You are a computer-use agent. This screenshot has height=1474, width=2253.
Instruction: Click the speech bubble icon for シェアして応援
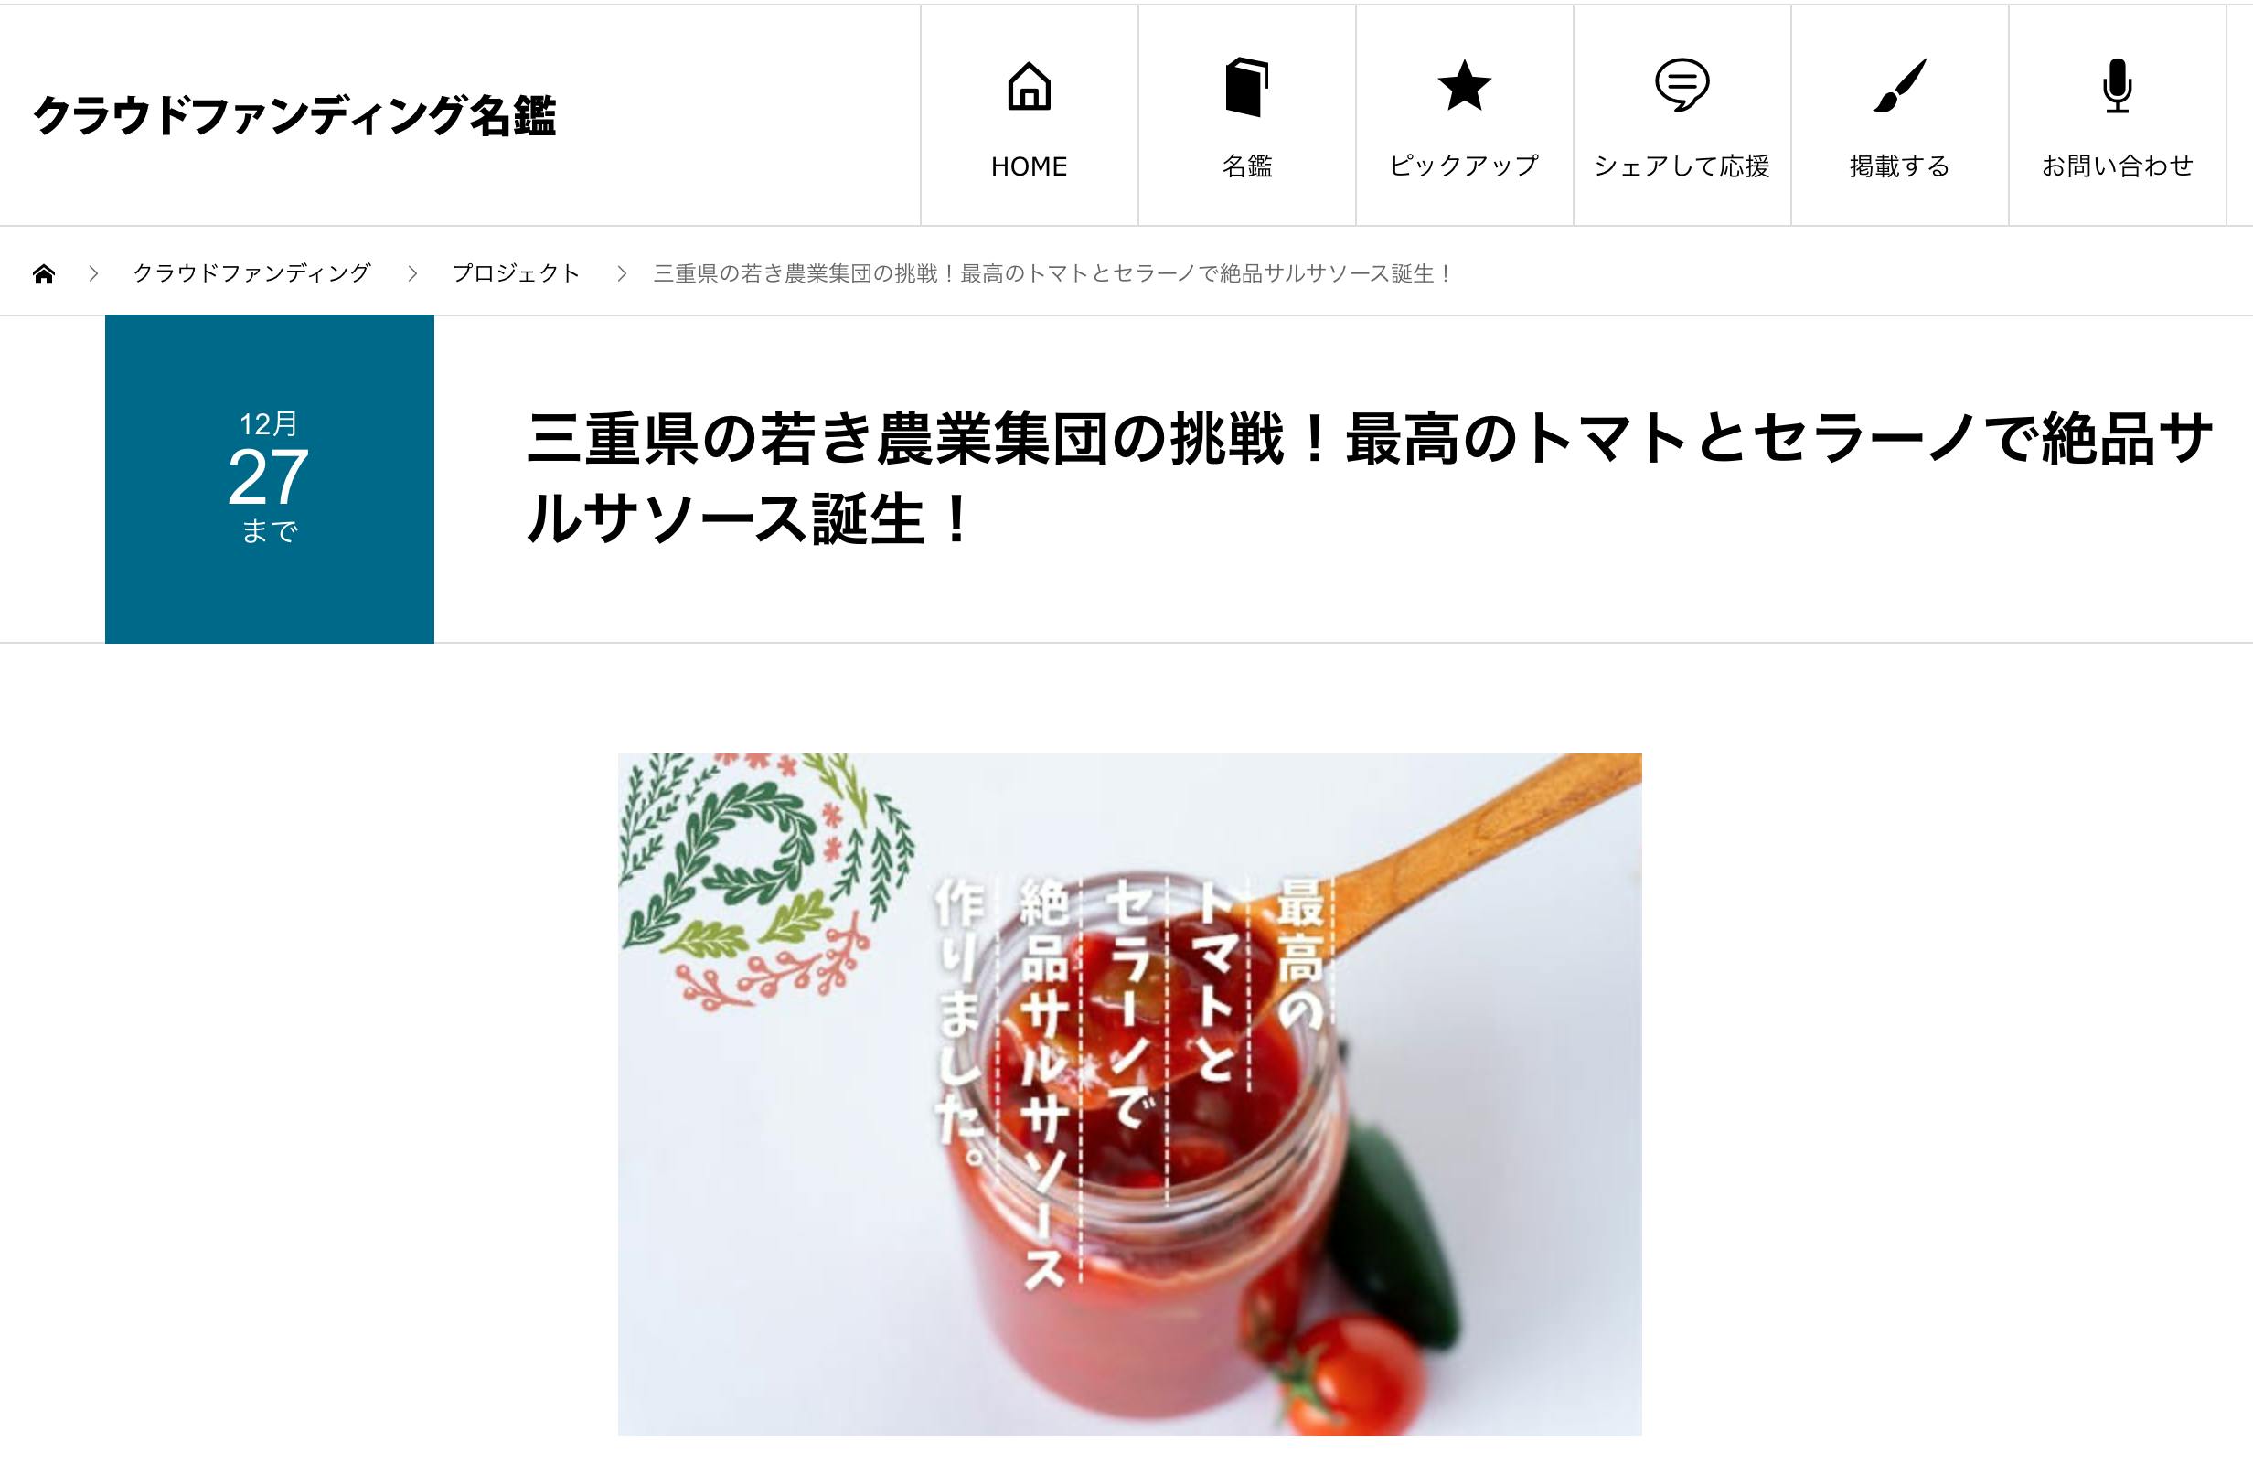[1682, 85]
